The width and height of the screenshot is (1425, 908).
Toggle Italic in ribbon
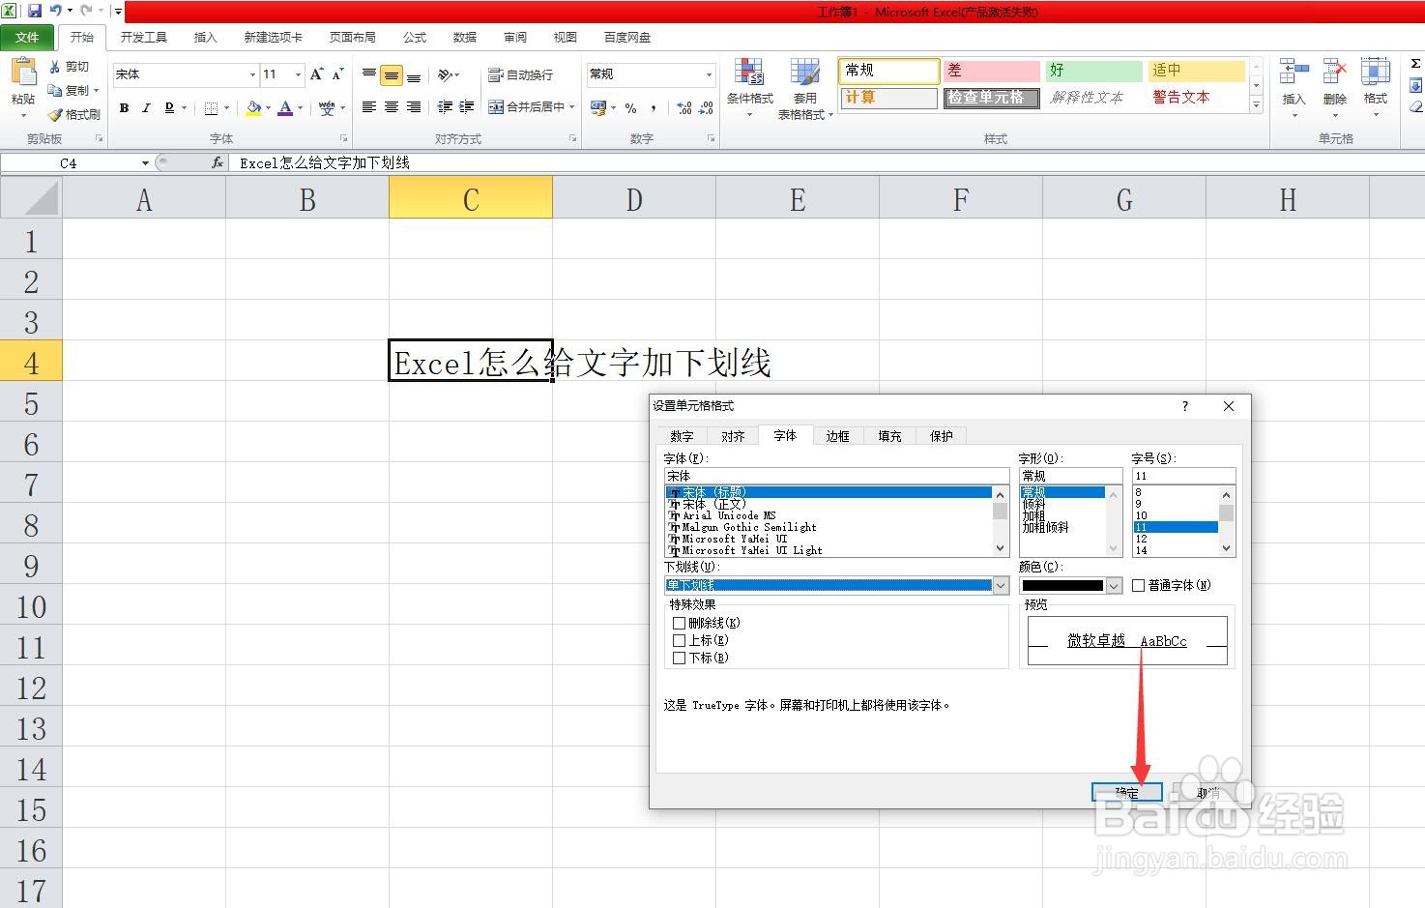(x=146, y=107)
